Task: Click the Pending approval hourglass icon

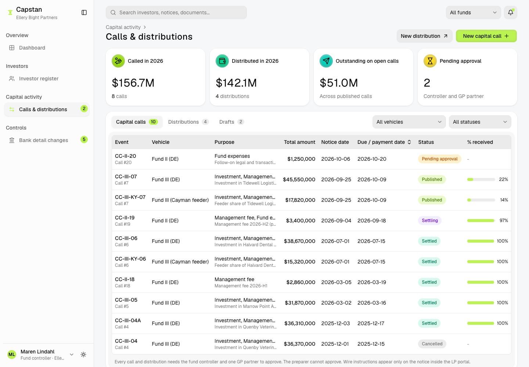Action: coord(430,61)
